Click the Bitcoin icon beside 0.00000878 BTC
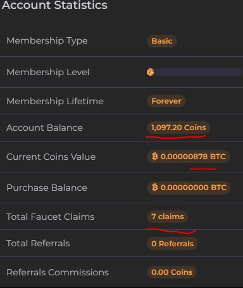Screen dimensions: 243x288 tap(154, 157)
